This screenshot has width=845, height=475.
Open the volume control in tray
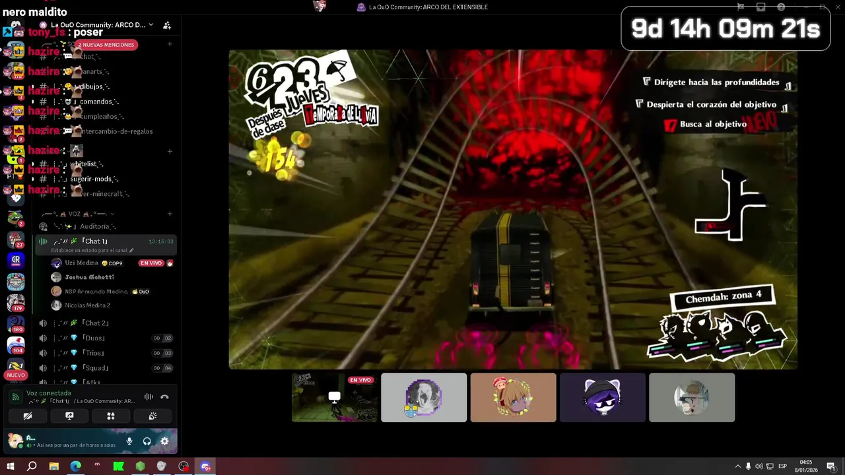click(759, 466)
